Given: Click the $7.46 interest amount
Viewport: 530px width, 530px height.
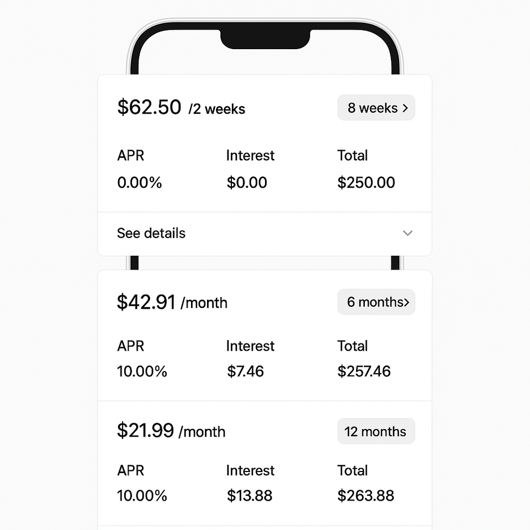Looking at the screenshot, I should 246,371.
